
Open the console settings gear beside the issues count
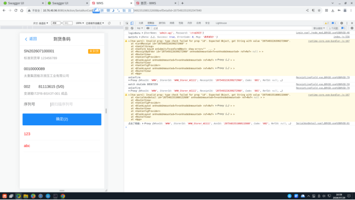352,29
